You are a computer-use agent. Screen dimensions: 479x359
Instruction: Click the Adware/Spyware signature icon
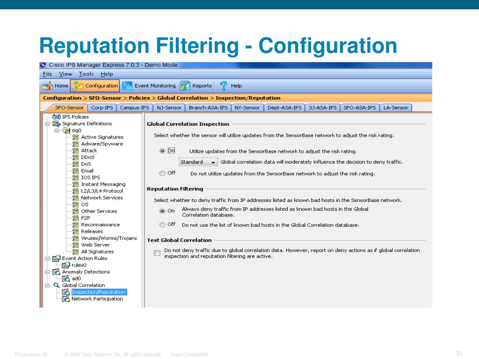75,144
